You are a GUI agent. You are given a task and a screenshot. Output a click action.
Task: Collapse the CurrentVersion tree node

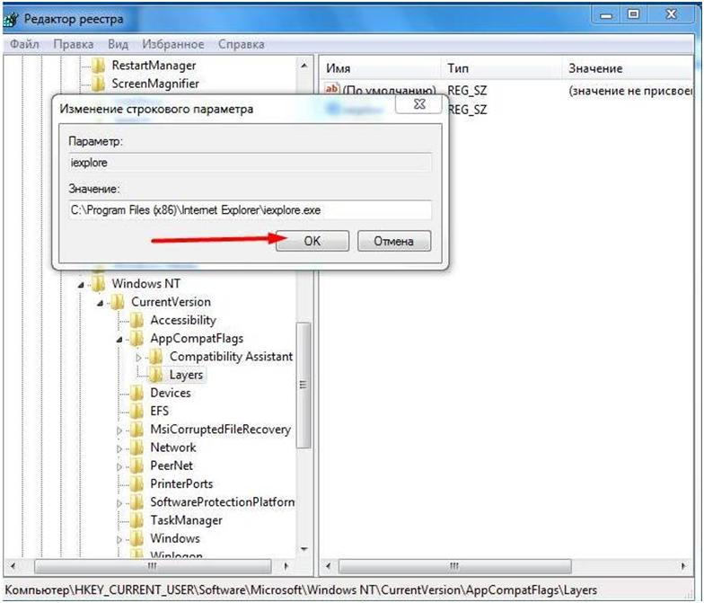pos(101,304)
